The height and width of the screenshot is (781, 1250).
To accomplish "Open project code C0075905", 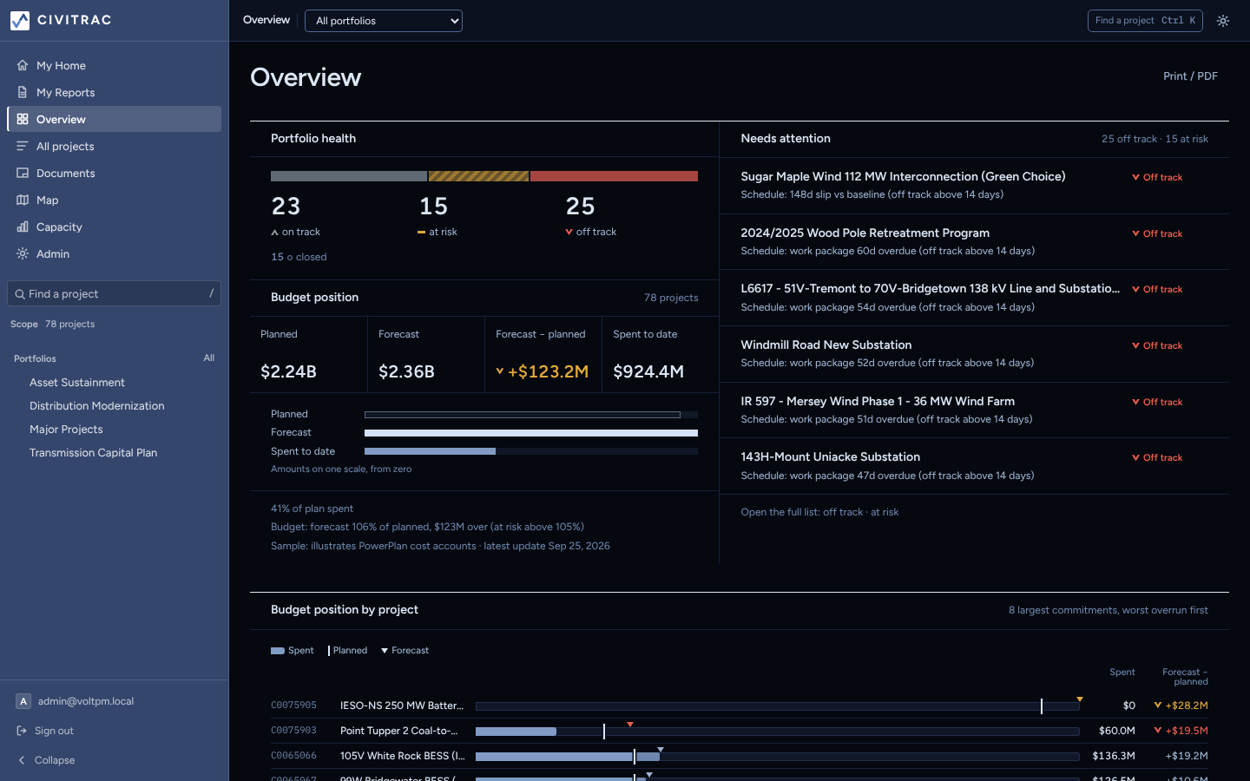I will tap(293, 706).
